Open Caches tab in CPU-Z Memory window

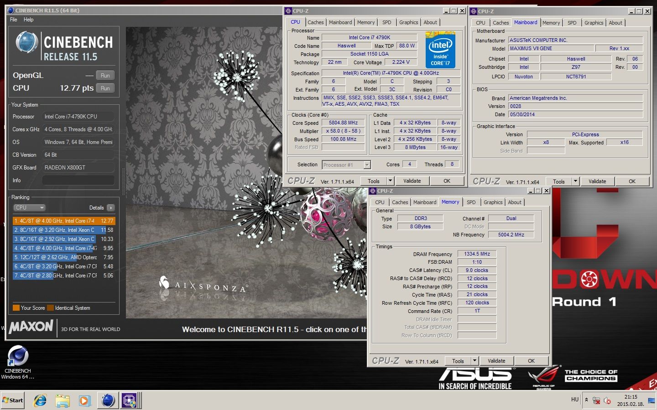point(400,202)
